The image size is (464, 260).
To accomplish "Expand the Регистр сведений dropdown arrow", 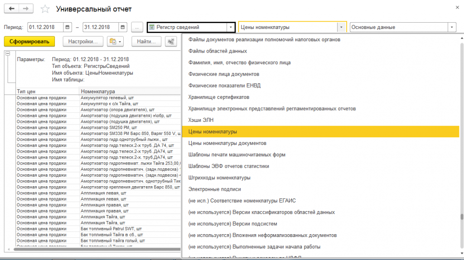I will coord(230,27).
